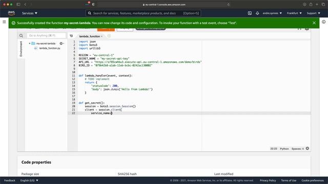
Task: Open Cookie preferences
Action: point(313,180)
